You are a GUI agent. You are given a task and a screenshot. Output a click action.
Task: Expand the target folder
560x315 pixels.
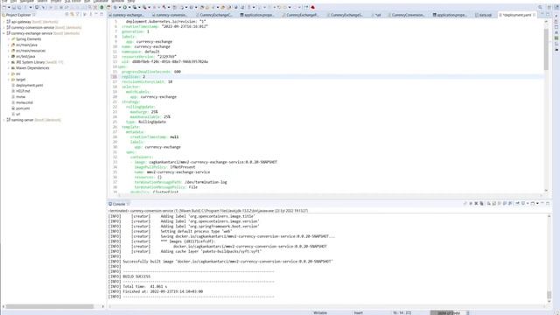coord(9,80)
